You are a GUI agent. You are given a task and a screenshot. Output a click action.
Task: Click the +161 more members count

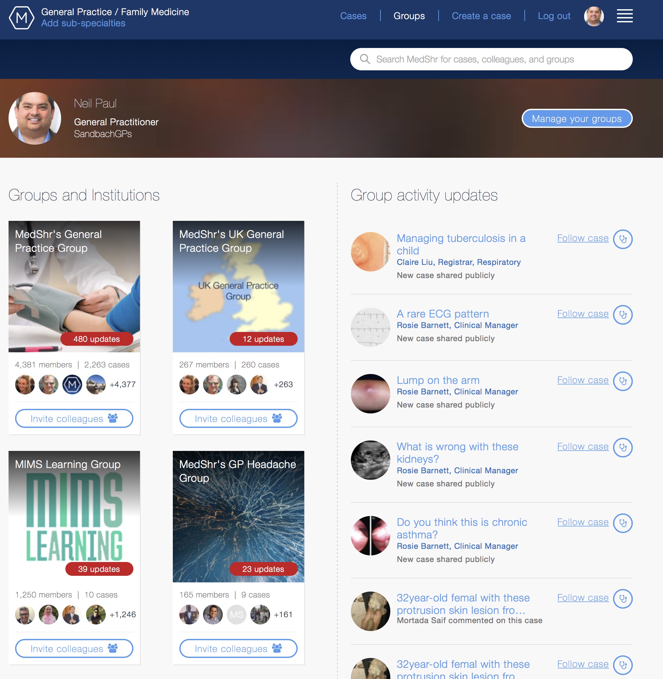[x=283, y=614]
